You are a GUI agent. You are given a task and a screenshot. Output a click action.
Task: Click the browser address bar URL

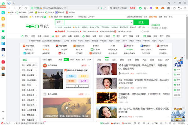coord(55,8)
